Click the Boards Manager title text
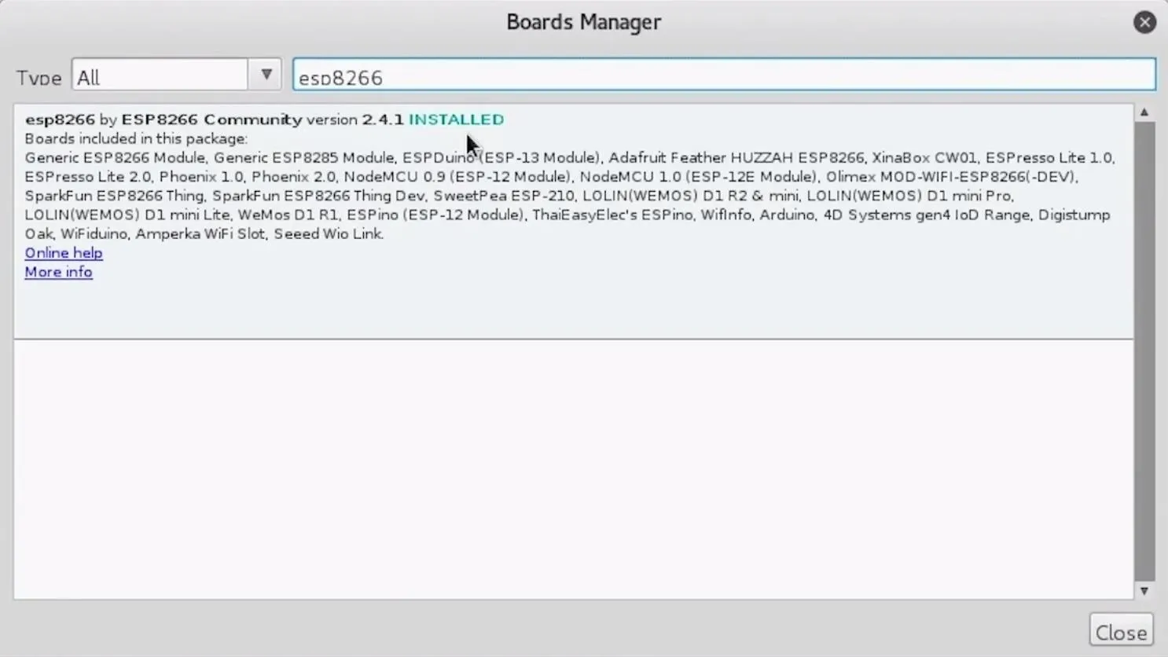 [x=583, y=22]
